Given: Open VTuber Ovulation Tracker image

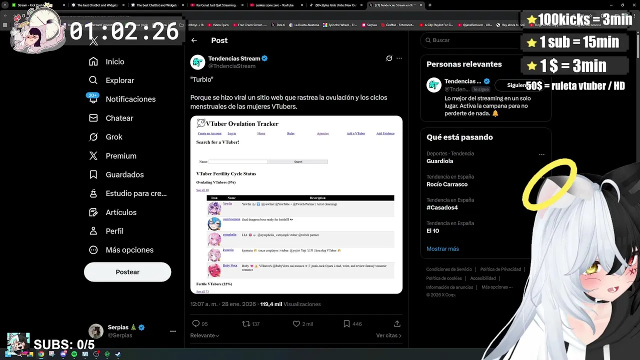Looking at the screenshot, I should (296, 204).
